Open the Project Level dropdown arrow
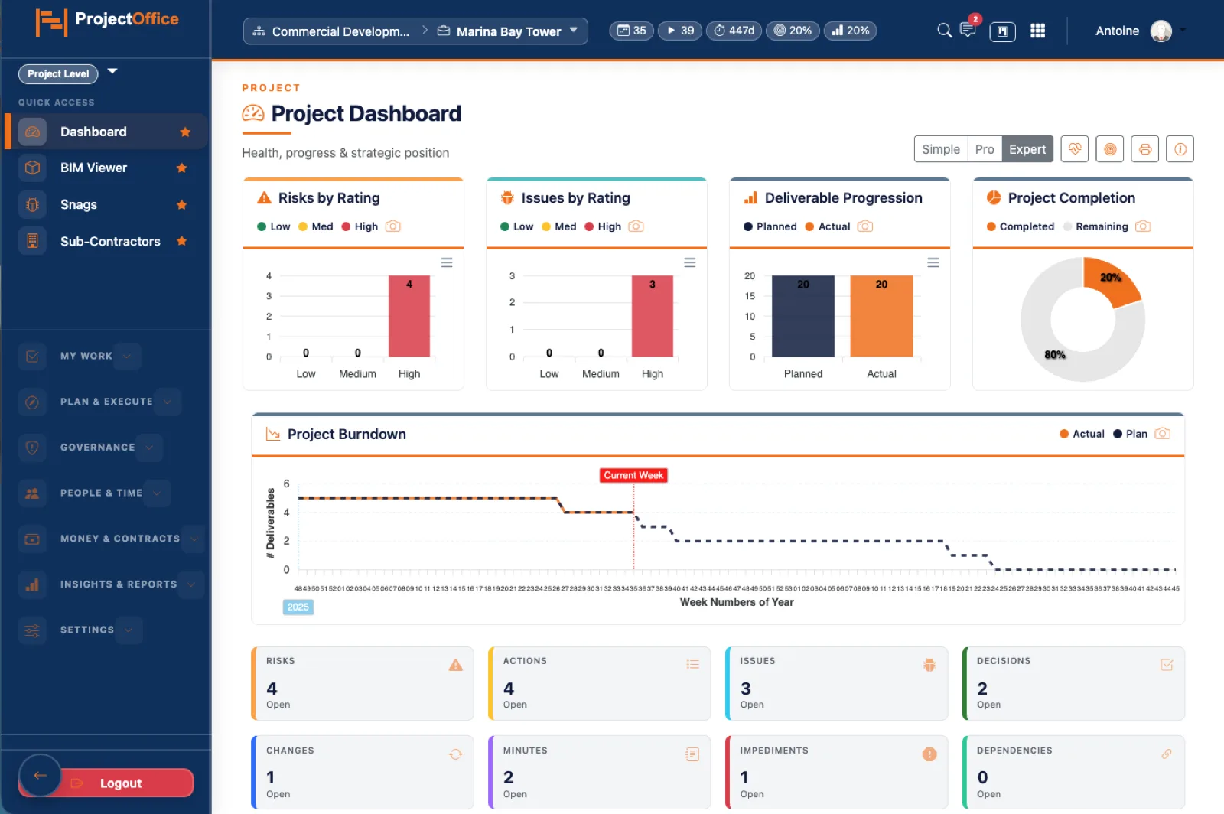This screenshot has width=1224, height=814. pyautogui.click(x=112, y=71)
